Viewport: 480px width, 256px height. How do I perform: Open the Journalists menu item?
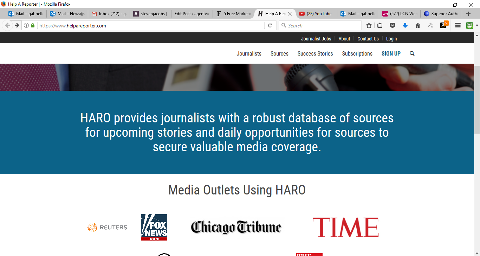[249, 53]
